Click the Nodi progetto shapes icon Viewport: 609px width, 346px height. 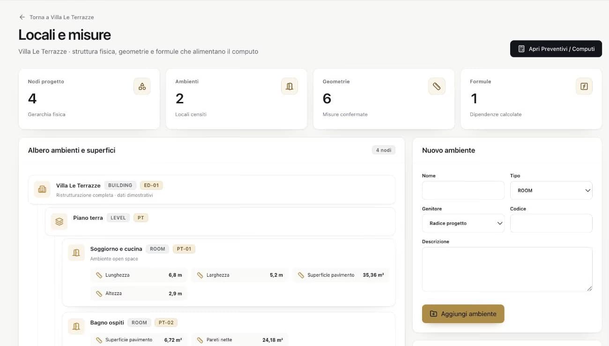pyautogui.click(x=142, y=86)
